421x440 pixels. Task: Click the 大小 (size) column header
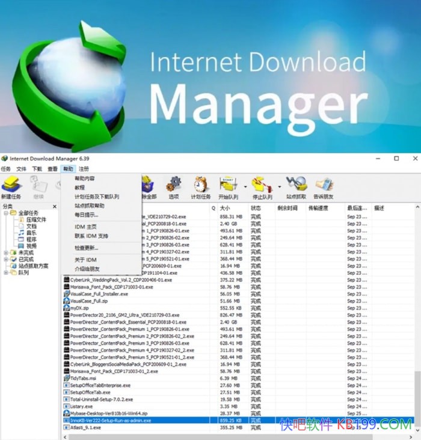coord(225,207)
